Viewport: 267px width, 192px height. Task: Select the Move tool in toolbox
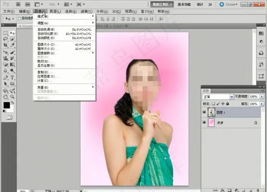pyautogui.click(x=12, y=33)
